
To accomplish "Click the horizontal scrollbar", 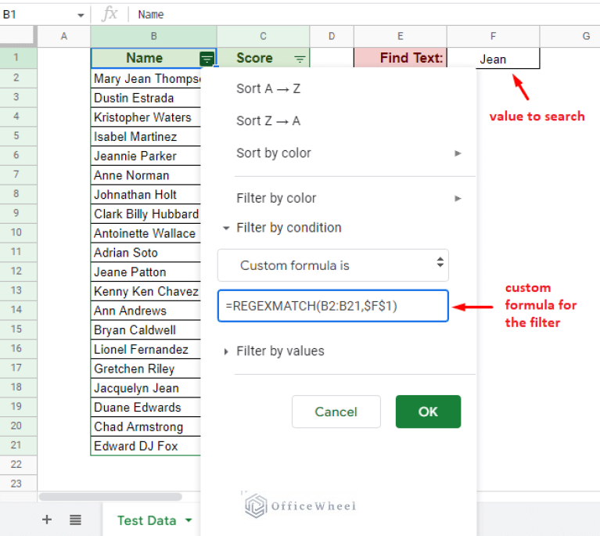I will pyautogui.click(x=110, y=497).
